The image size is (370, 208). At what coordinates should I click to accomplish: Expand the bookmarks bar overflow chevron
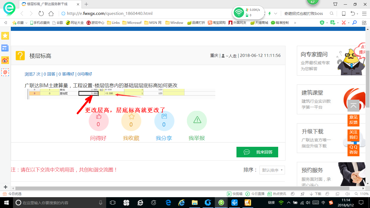295,23
